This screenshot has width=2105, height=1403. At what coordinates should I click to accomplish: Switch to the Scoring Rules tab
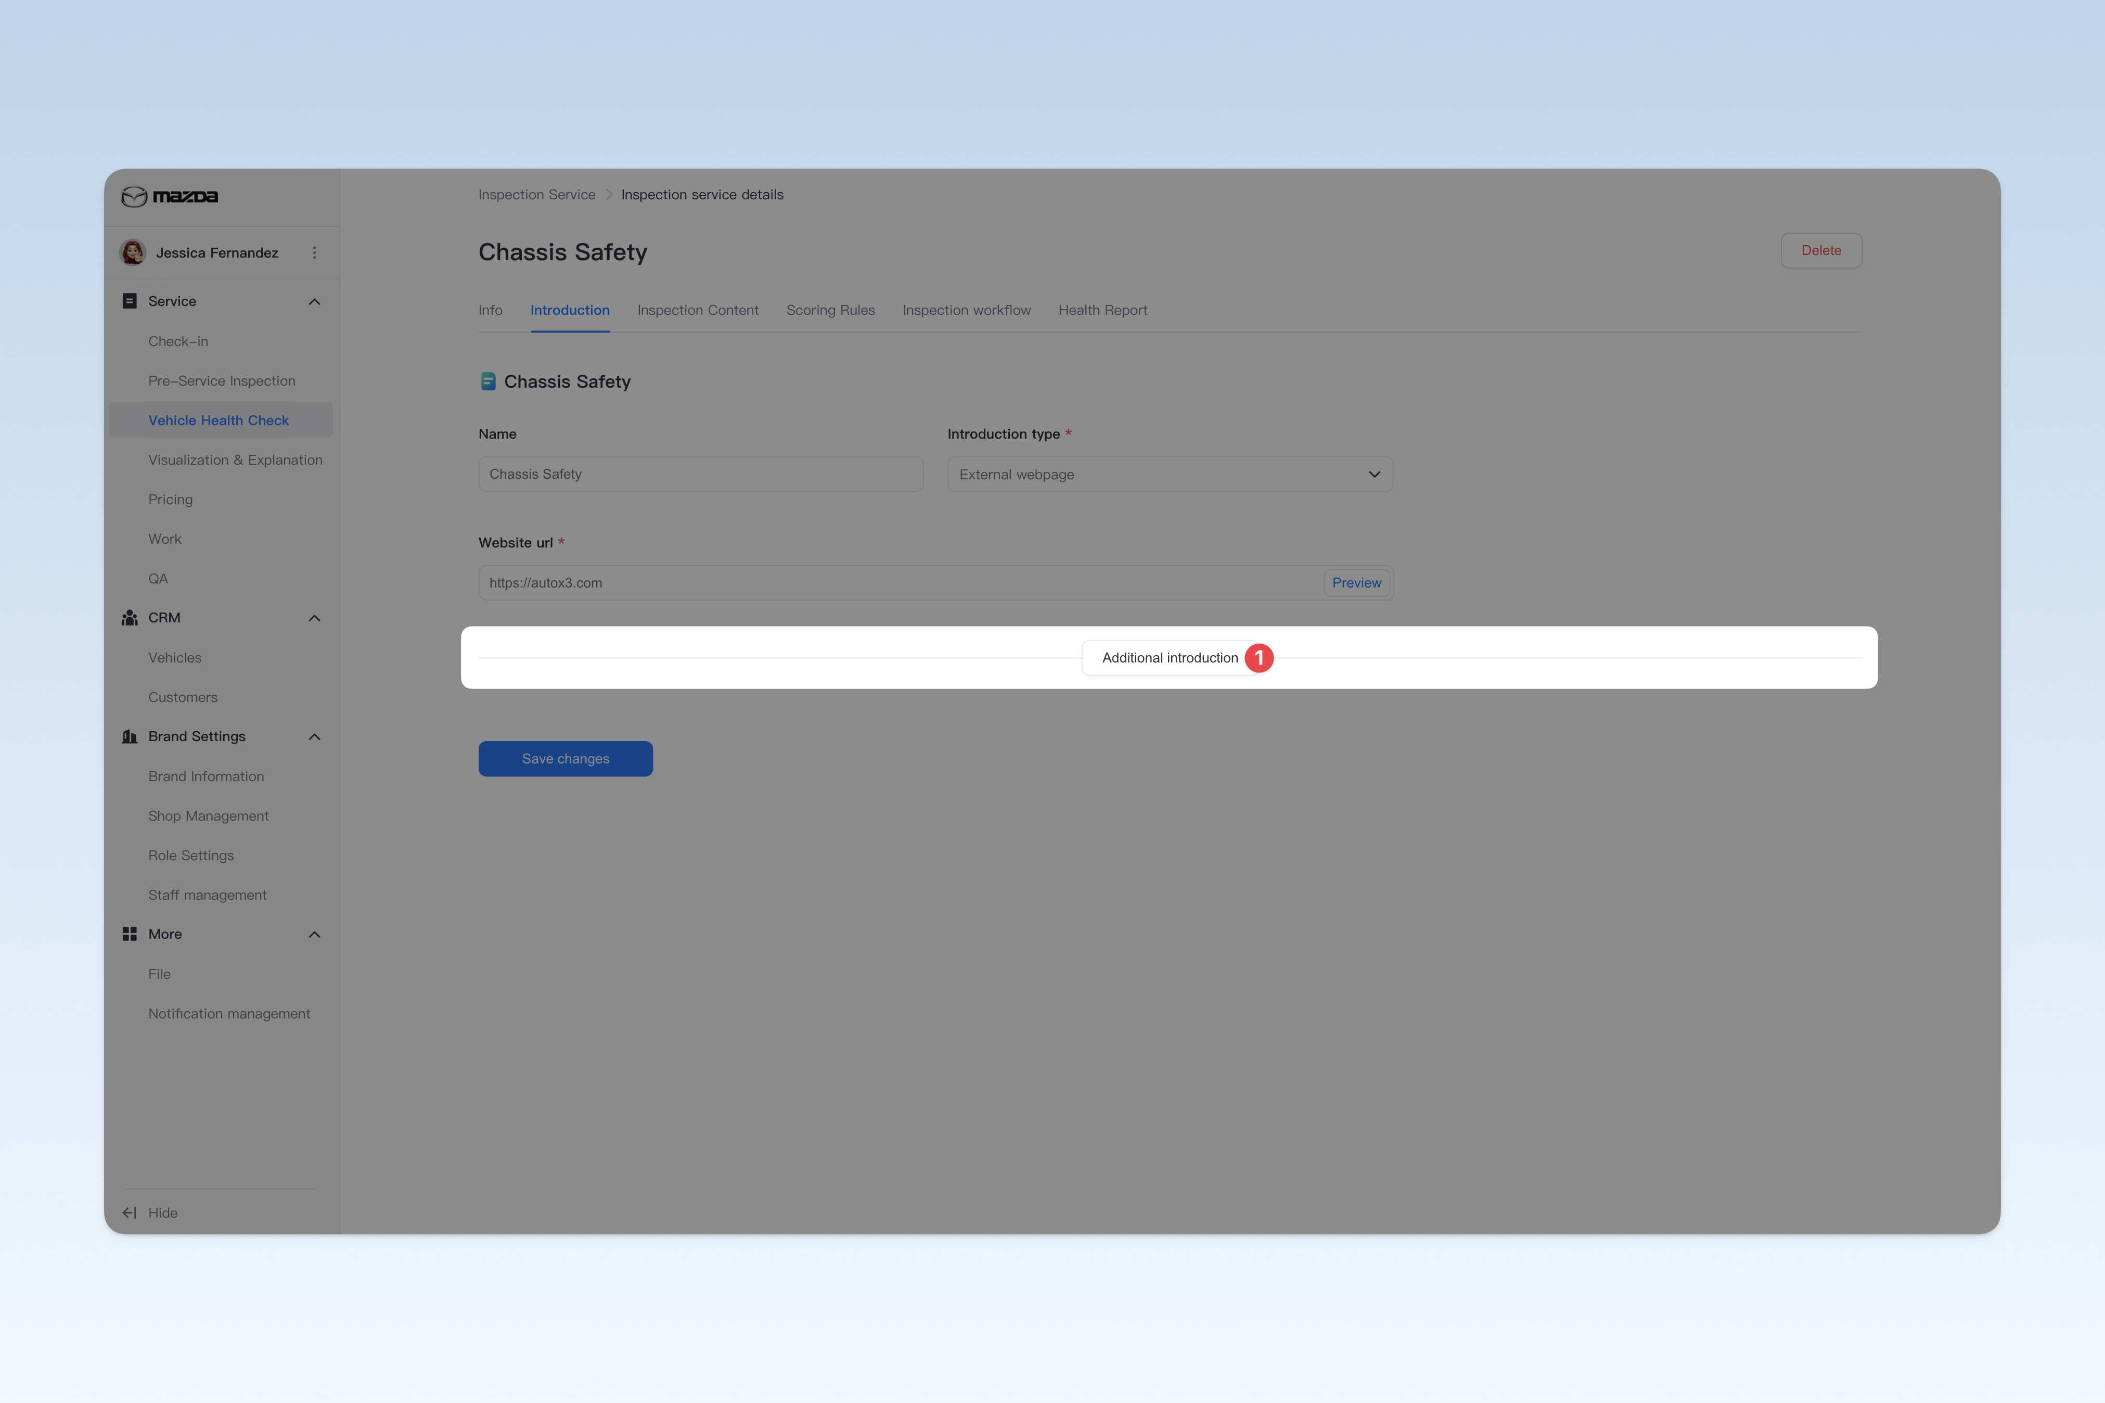[x=830, y=310]
